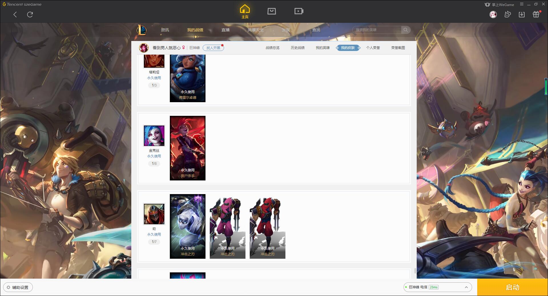Viewport: 548px width, 296px height.
Task: Open the hamburger main menu
Action: click(522, 4)
